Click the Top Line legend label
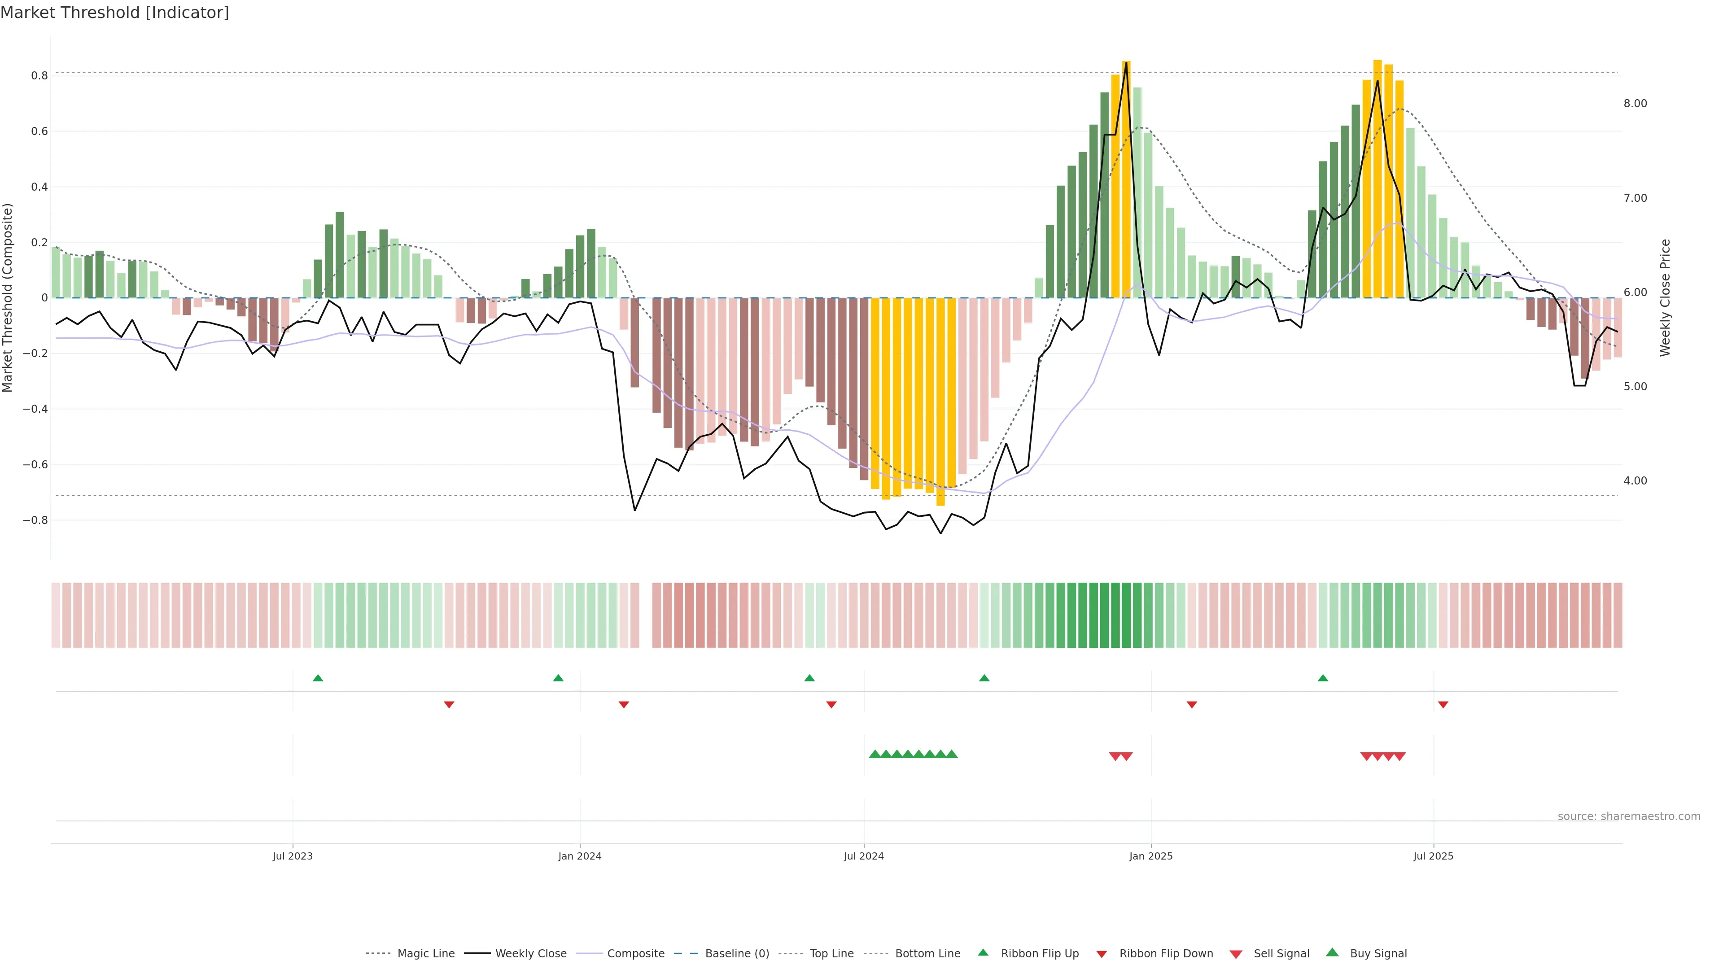 [x=831, y=954]
